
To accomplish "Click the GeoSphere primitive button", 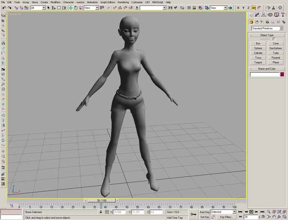I will click(x=276, y=48).
